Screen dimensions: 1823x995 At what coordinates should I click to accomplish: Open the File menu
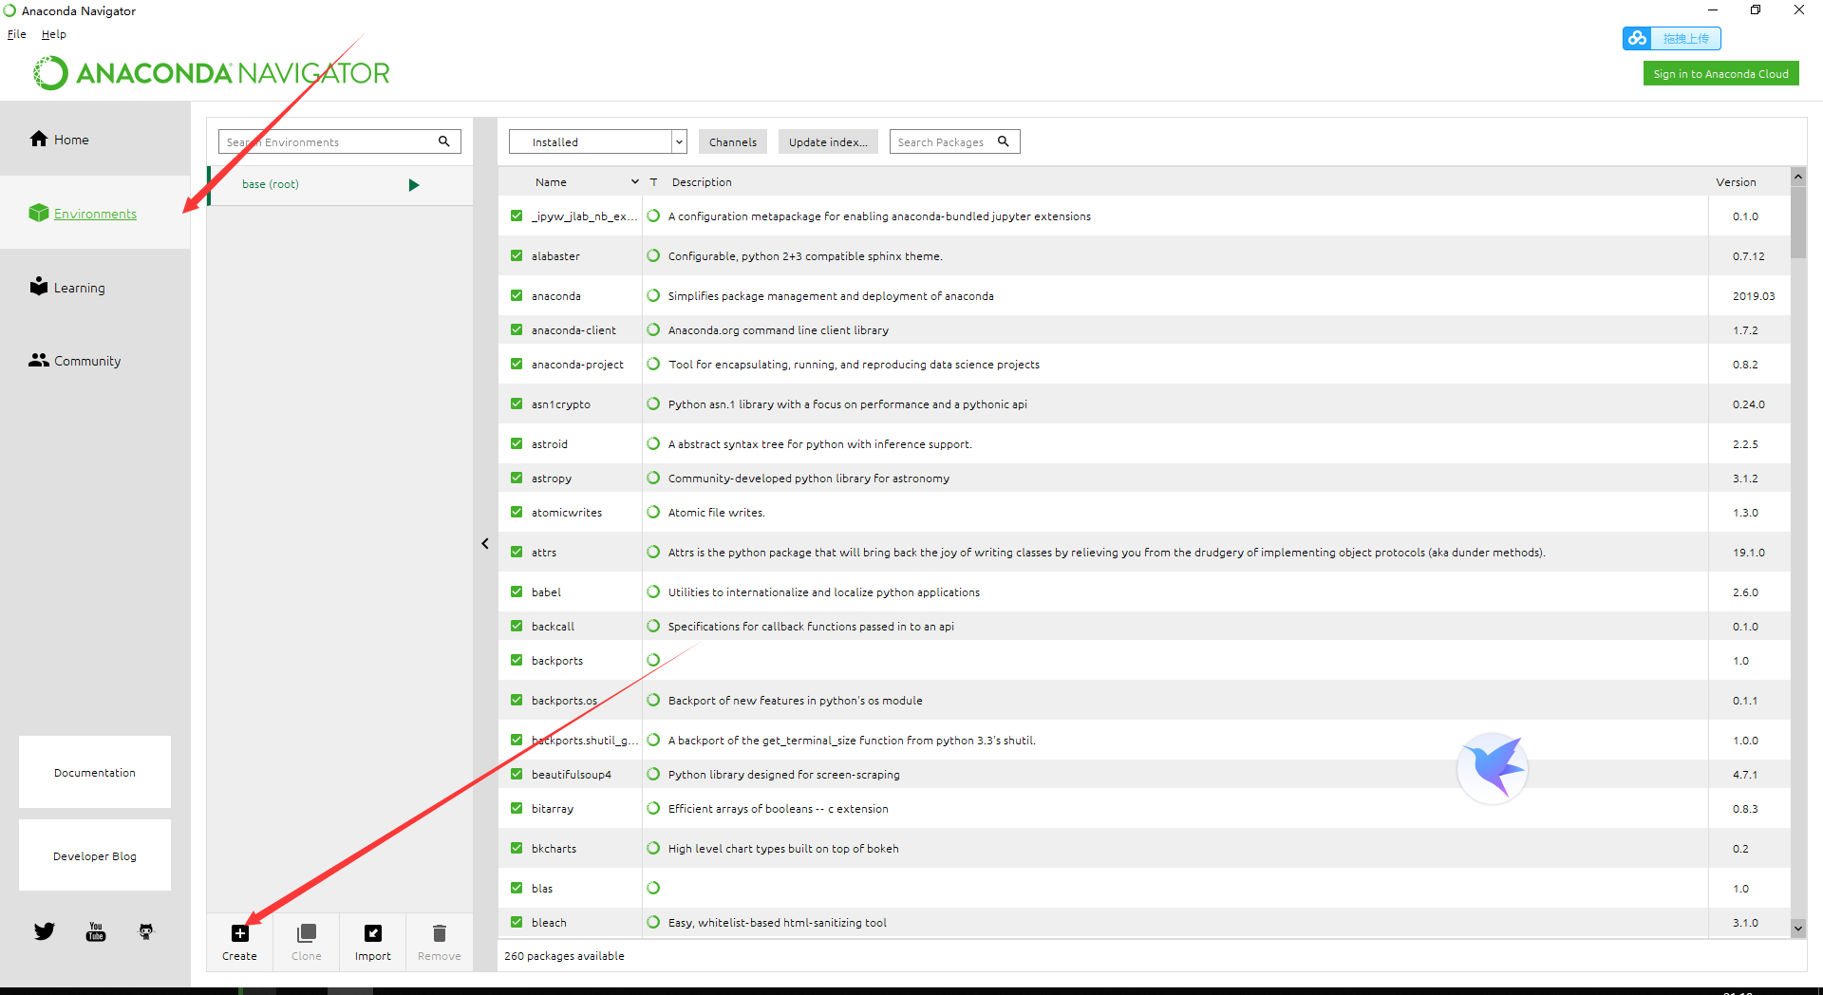(x=17, y=34)
